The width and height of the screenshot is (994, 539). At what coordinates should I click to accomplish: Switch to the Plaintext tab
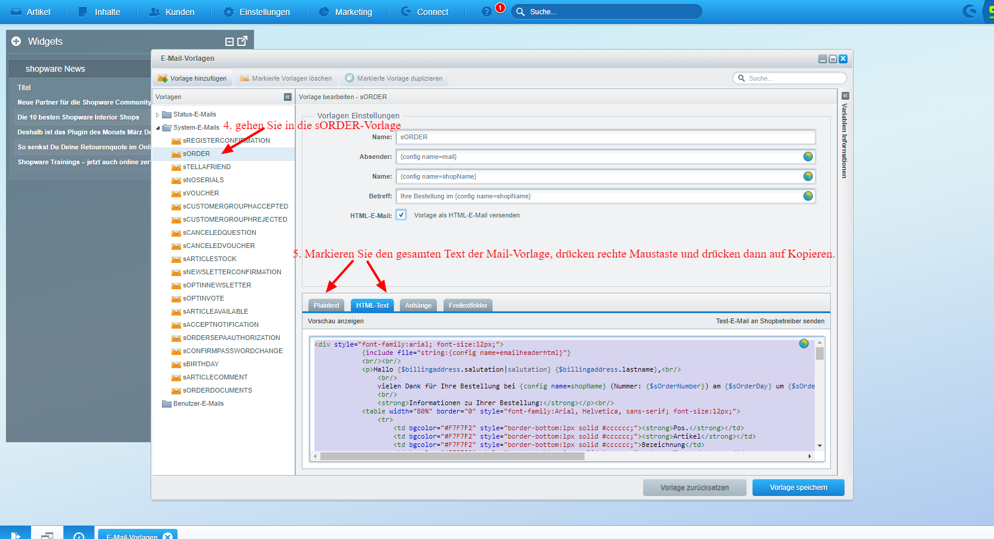pyautogui.click(x=326, y=305)
